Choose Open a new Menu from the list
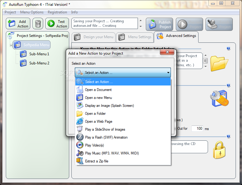Screen dimensions: 242x185 (123, 98)
